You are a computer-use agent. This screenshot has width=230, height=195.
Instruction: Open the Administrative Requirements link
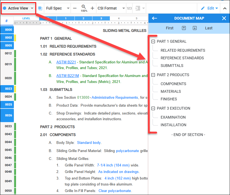pos(115,97)
